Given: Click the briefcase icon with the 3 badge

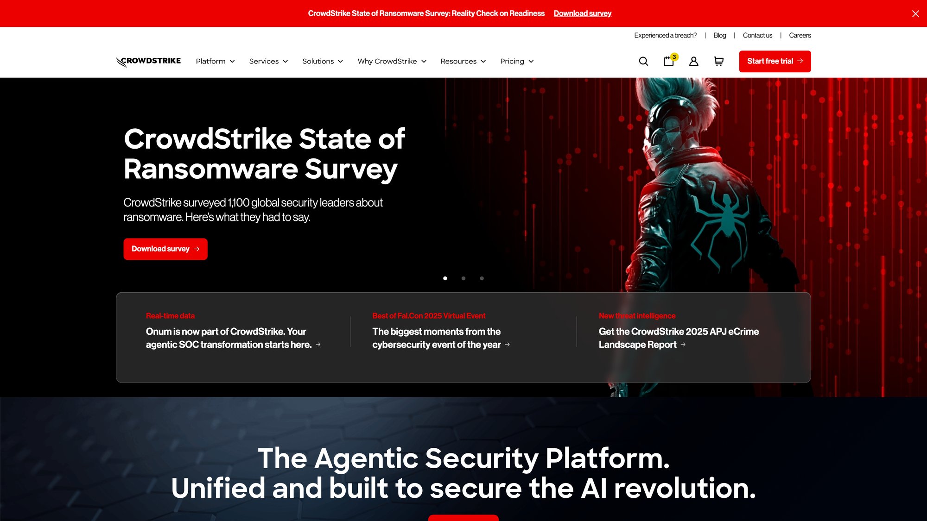Looking at the screenshot, I should point(669,61).
